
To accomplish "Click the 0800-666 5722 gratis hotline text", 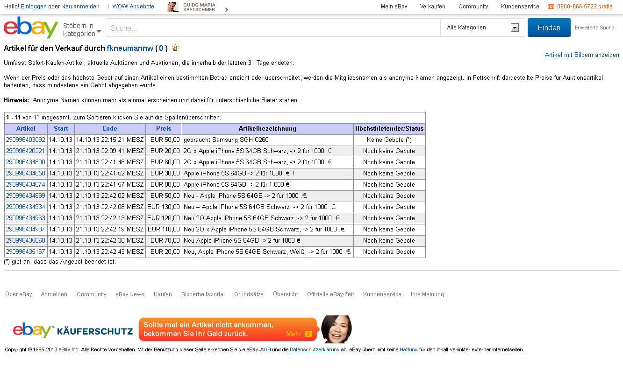I will point(585,7).
